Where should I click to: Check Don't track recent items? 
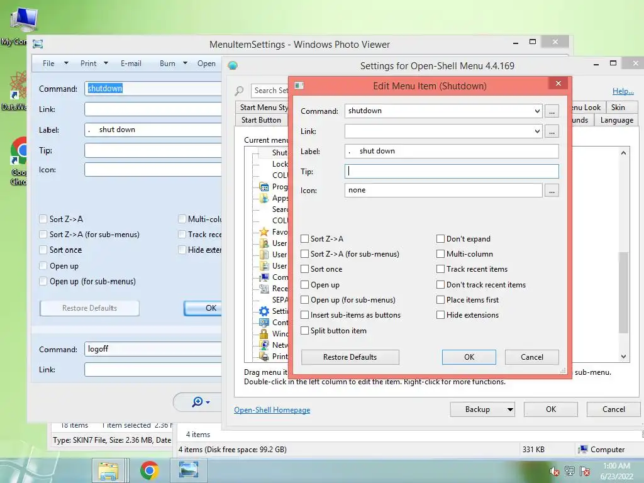click(x=440, y=285)
